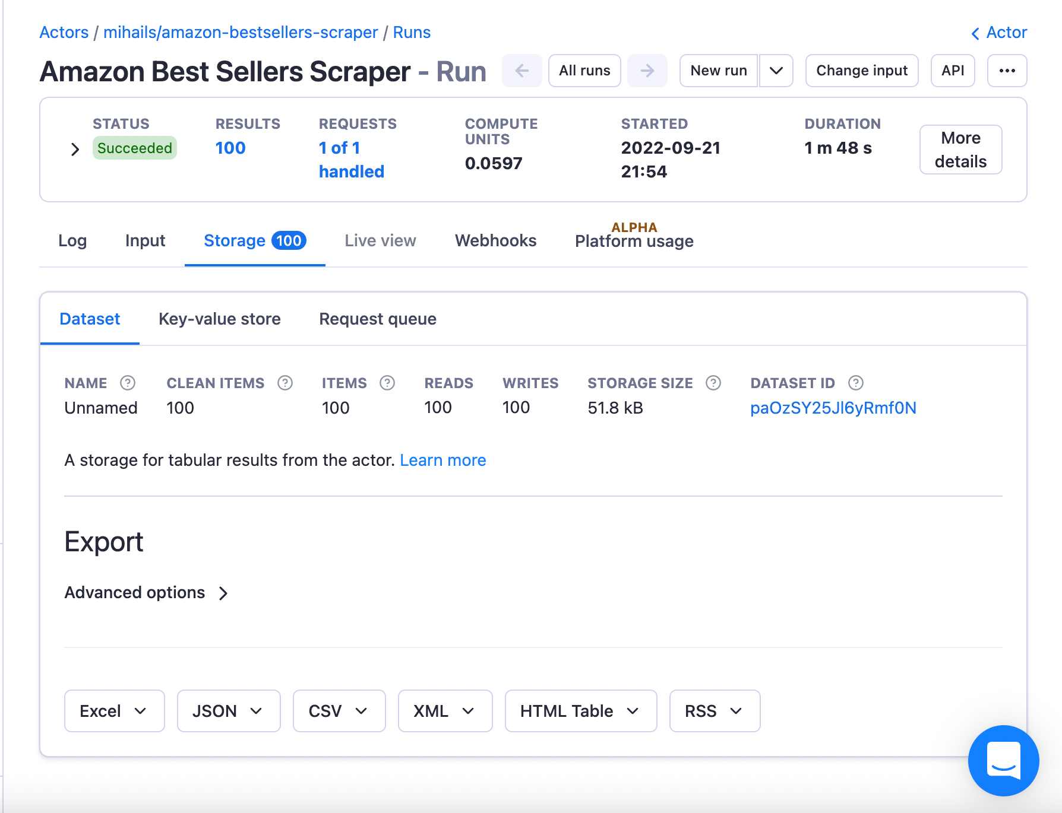Open mihails/amazon-bestsellers-scraper breadcrumb link
This screenshot has height=813, width=1062.
point(241,33)
